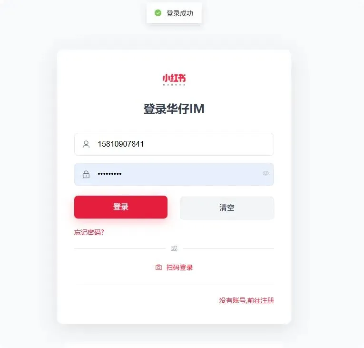Click the divider line left of 或

pos(120,249)
